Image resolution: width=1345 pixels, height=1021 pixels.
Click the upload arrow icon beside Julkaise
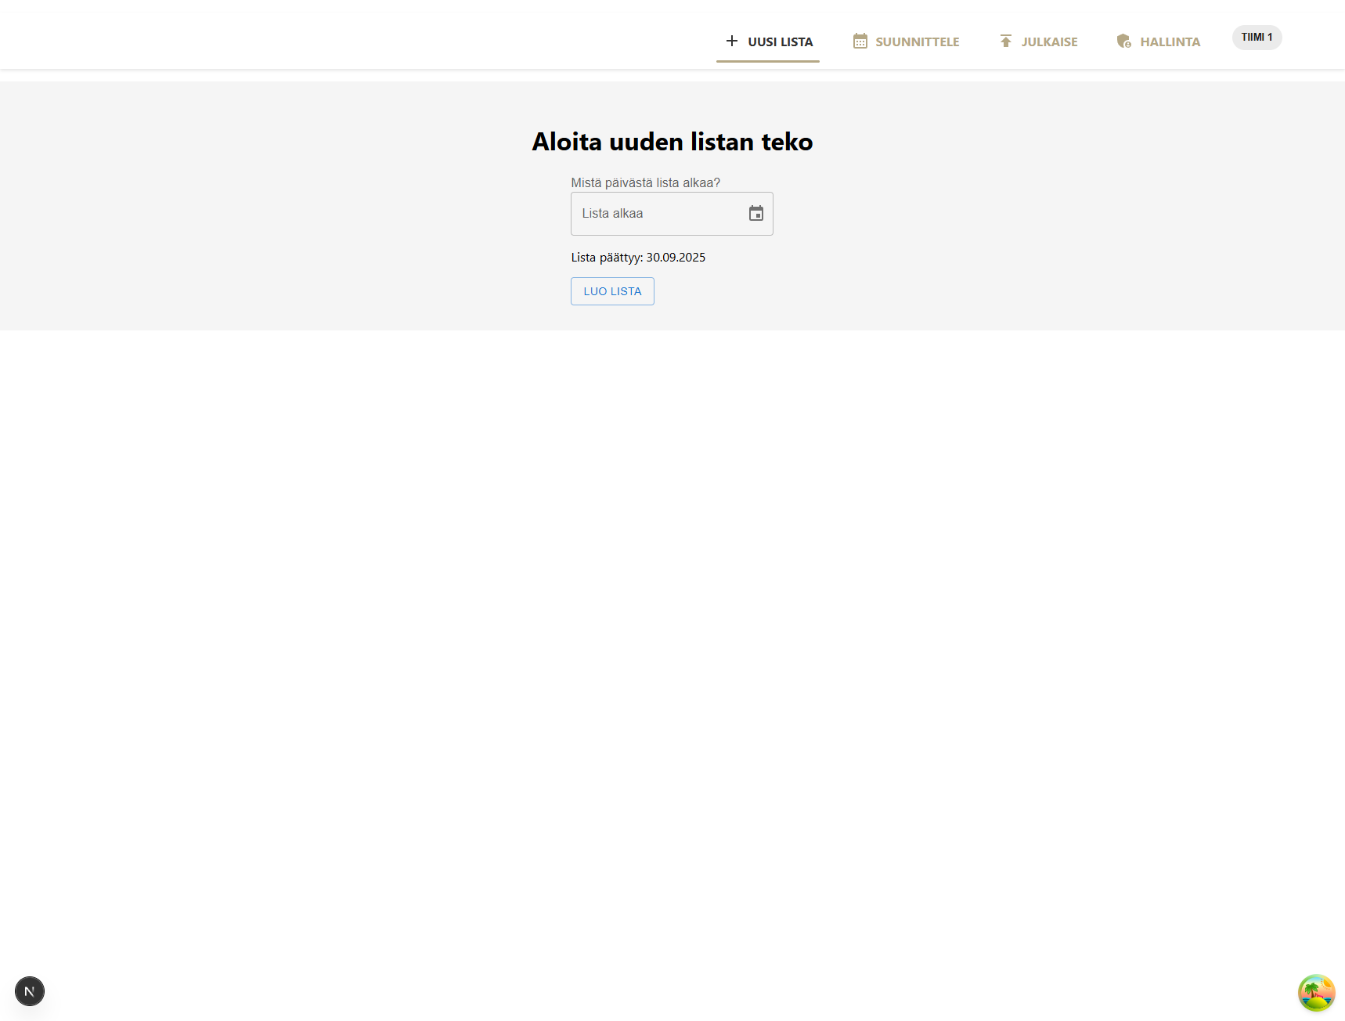1005,41
